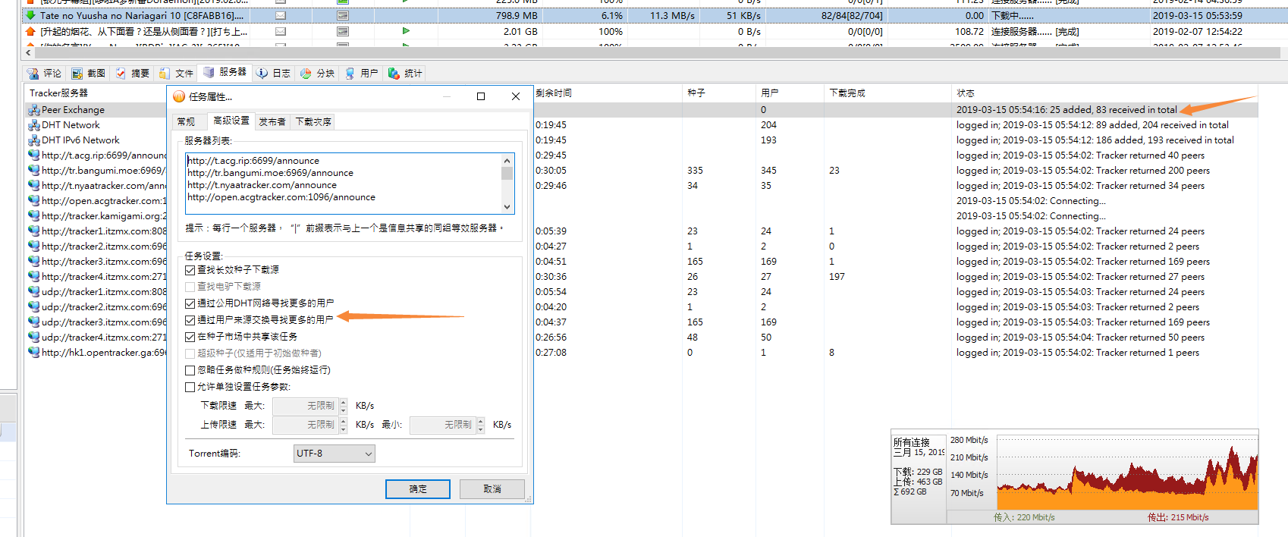This screenshot has height=537, width=1288.
Task: Open the 统计 statistics panel icon
Action: coord(394,74)
